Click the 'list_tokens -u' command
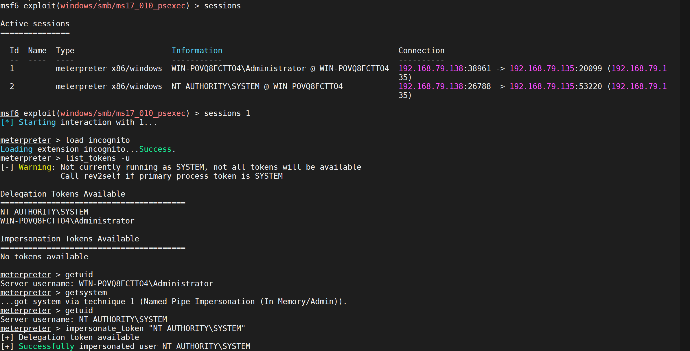Screen dimensions: 690x351 [97, 158]
